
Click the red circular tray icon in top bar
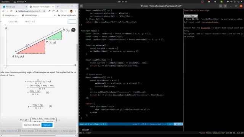pos(202,2)
